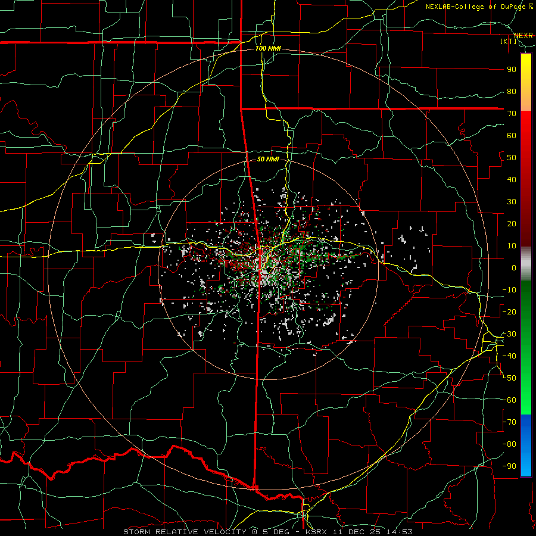The image size is (536, 536).
Task: Click the 90 value on the velocity scale
Action: [512, 70]
